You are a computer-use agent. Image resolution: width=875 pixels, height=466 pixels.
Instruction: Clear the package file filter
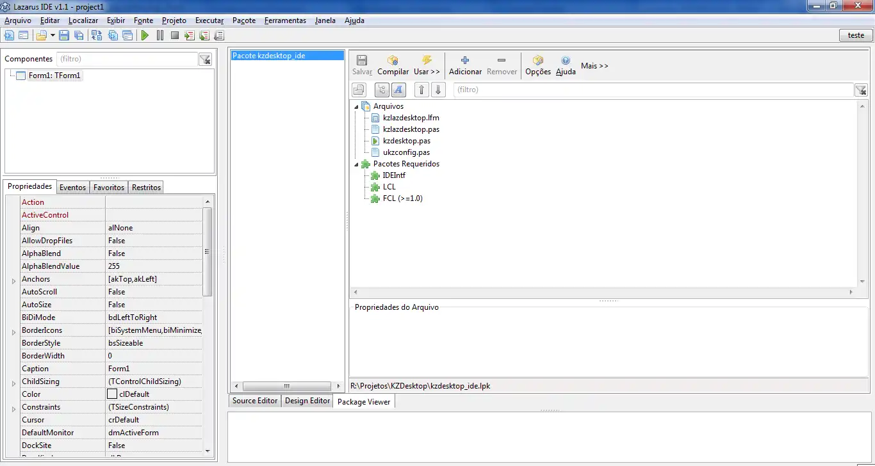tap(861, 90)
